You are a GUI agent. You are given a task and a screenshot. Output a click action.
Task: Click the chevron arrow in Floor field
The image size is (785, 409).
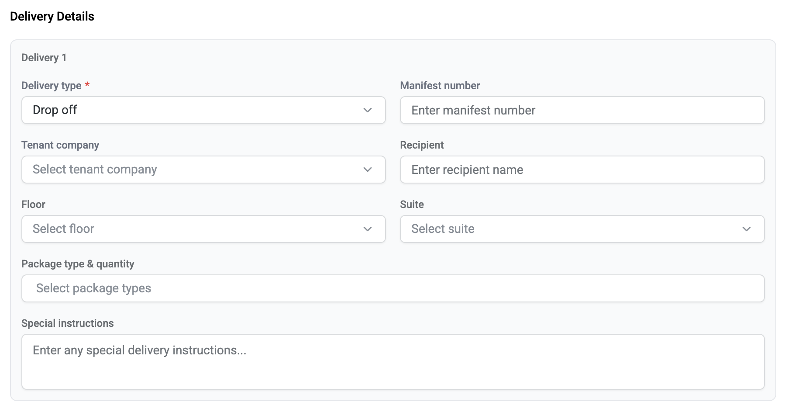tap(367, 229)
